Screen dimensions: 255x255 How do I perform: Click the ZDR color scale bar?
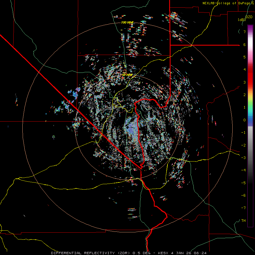[x=250, y=126]
